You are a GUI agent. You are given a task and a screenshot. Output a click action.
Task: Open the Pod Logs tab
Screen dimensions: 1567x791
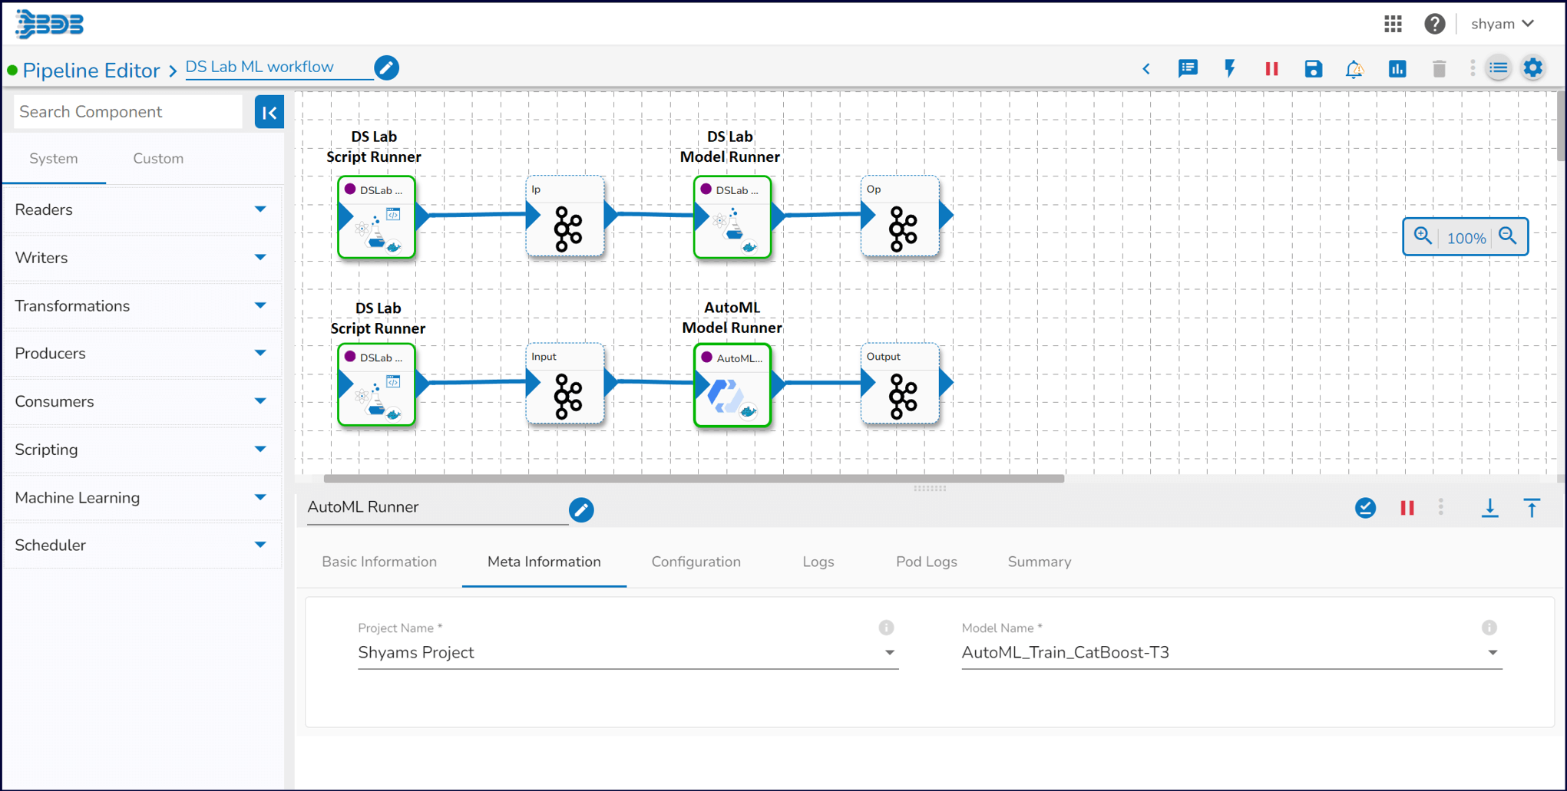tap(927, 562)
